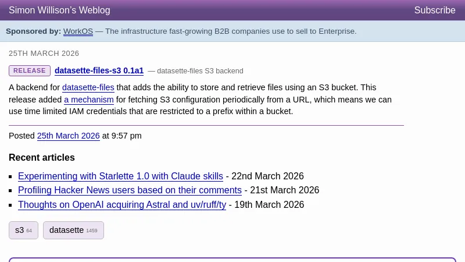The image size is (465, 262).
Task: Read Thoughts on OpenAI acquiring Astral article
Action: (122, 205)
